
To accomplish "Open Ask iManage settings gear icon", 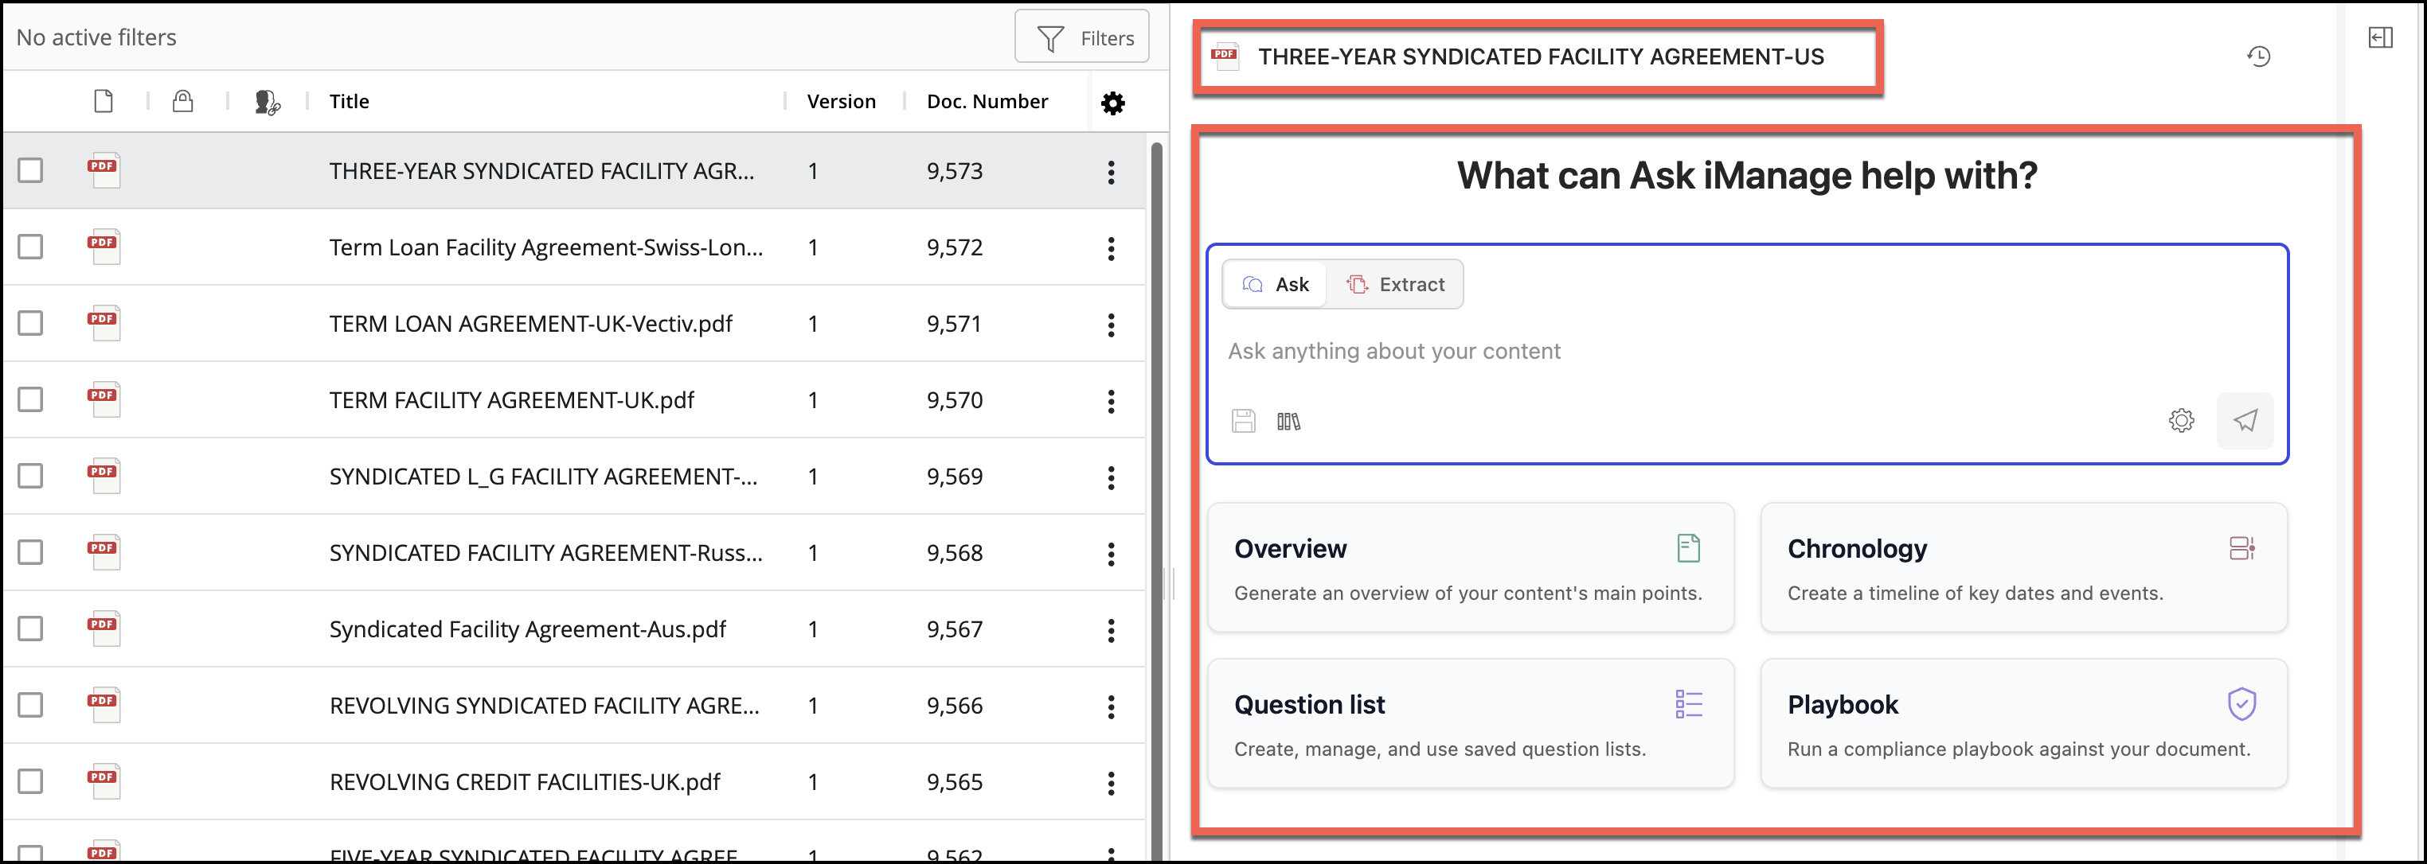I will [x=2181, y=421].
